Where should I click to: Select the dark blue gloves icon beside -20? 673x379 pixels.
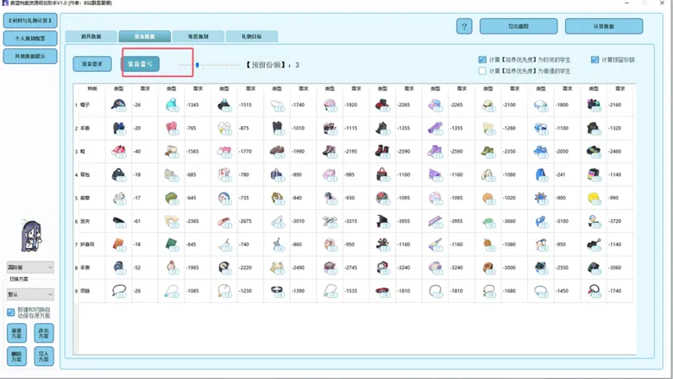(118, 128)
